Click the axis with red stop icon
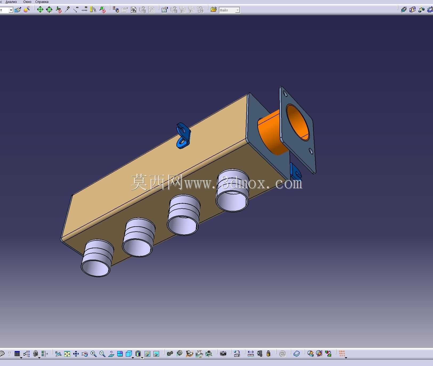Image resolution: width=433 pixels, height=366 pixels. 59,10
